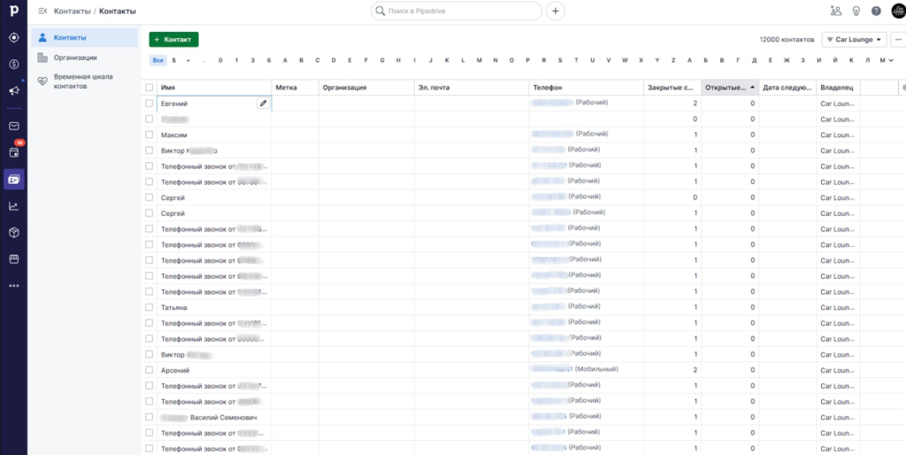Open the contact Василий Семенович
Image resolution: width=906 pixels, height=455 pixels.
pos(223,418)
